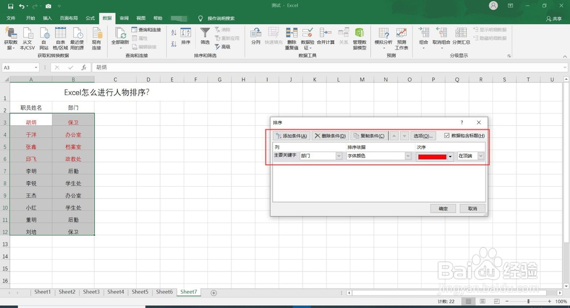This screenshot has height=308, width=570.
Task: Click the 数据验证 icon
Action: point(308,34)
